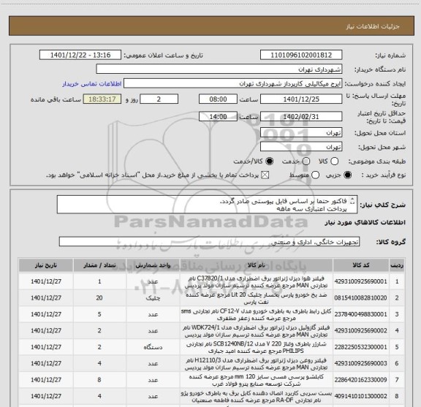Select the خدمت radio button

[306, 161]
